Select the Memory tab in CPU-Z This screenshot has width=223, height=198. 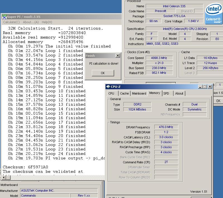(x=155, y=93)
